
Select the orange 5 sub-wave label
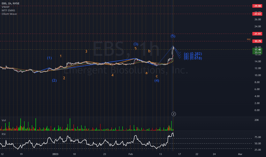136,49
